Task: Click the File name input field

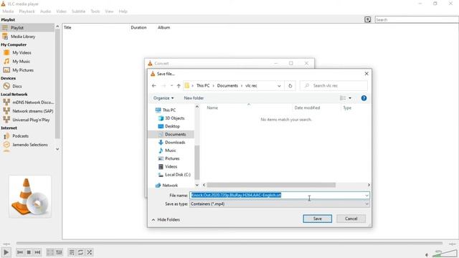Action: pyautogui.click(x=279, y=195)
